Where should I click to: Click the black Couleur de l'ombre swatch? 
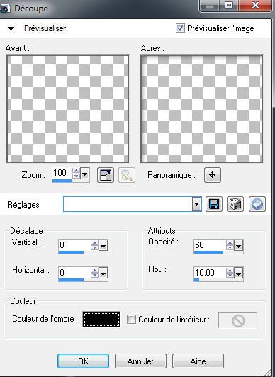coord(101,320)
